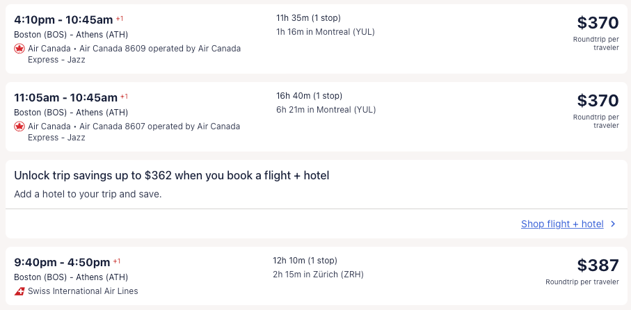Select the 4:10pm - 10:45am flight time
The image size is (631, 310).
pos(64,20)
